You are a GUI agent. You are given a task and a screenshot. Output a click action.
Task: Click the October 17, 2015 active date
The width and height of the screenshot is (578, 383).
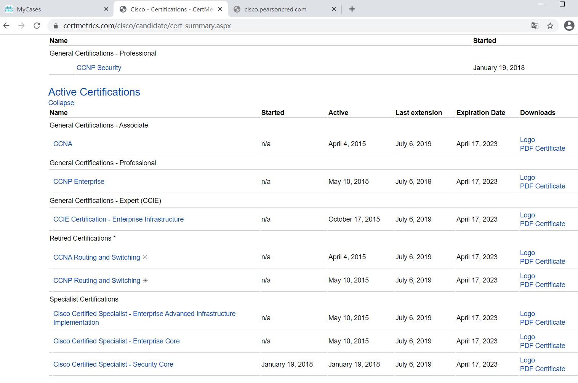[354, 219]
